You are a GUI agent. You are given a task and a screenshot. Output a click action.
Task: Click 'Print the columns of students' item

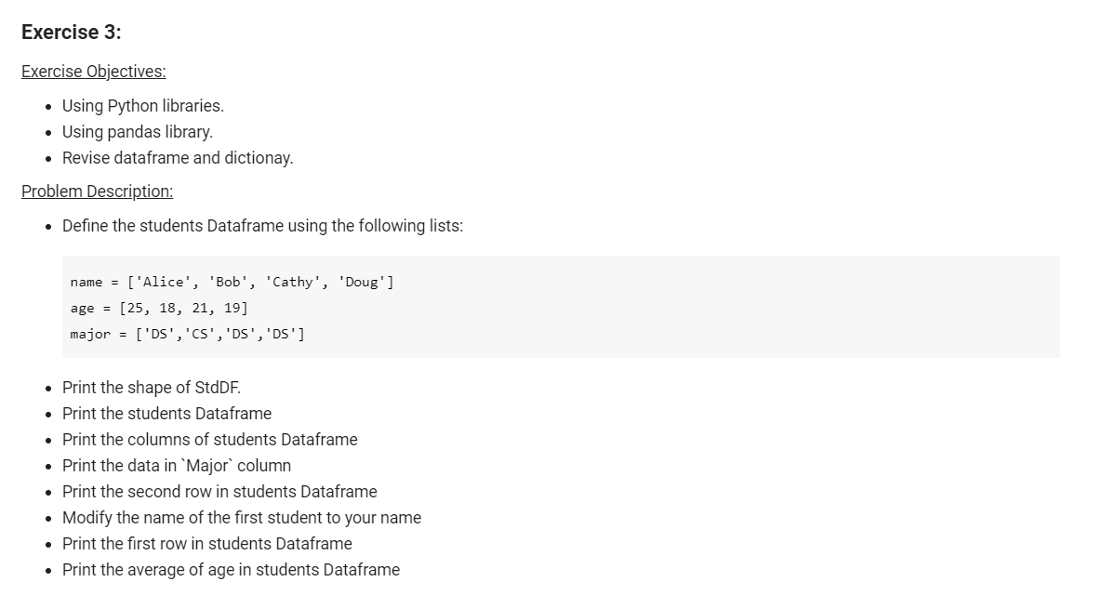210,440
